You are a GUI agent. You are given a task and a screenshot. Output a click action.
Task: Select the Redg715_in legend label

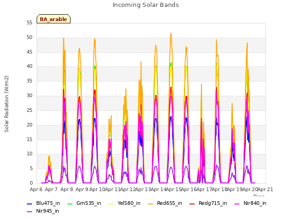click(x=213, y=203)
